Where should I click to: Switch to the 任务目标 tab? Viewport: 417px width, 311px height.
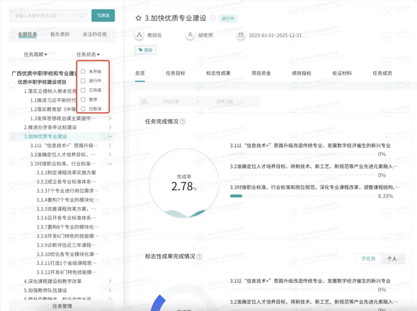coord(175,73)
